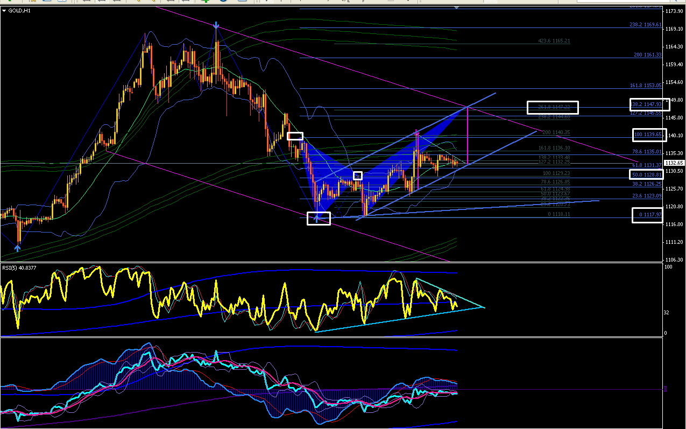Click Fibonacci label 100 1139.65
Screen dimensions: 686x429
pos(648,134)
